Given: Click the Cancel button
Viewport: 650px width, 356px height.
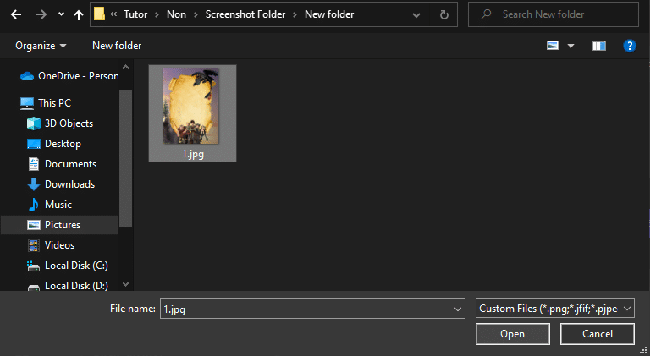Looking at the screenshot, I should (x=598, y=334).
